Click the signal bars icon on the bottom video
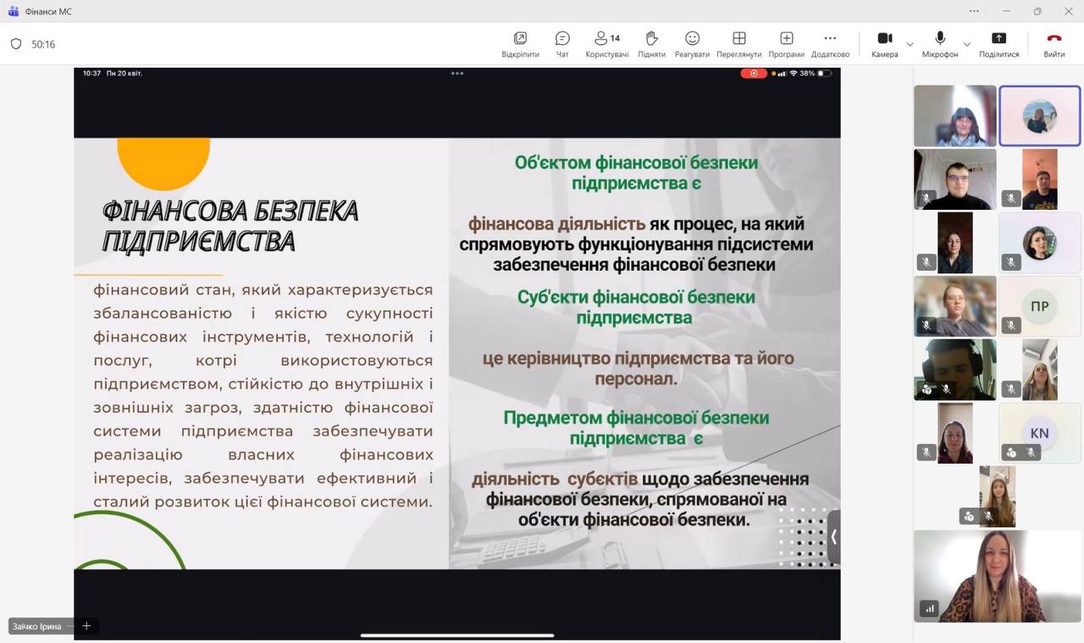The width and height of the screenshot is (1084, 643). coord(930,608)
